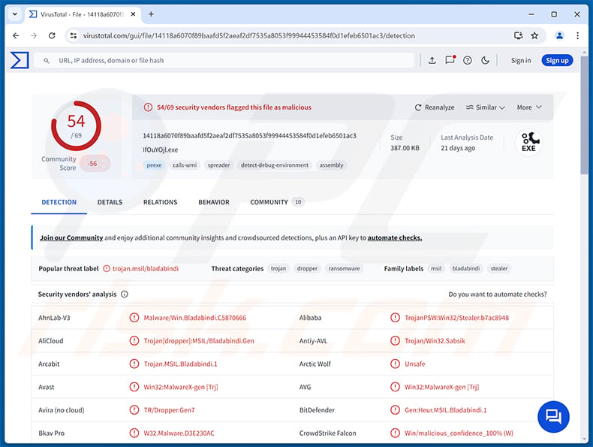Toggle dark mode moon icon
The image size is (593, 447).
(x=485, y=60)
